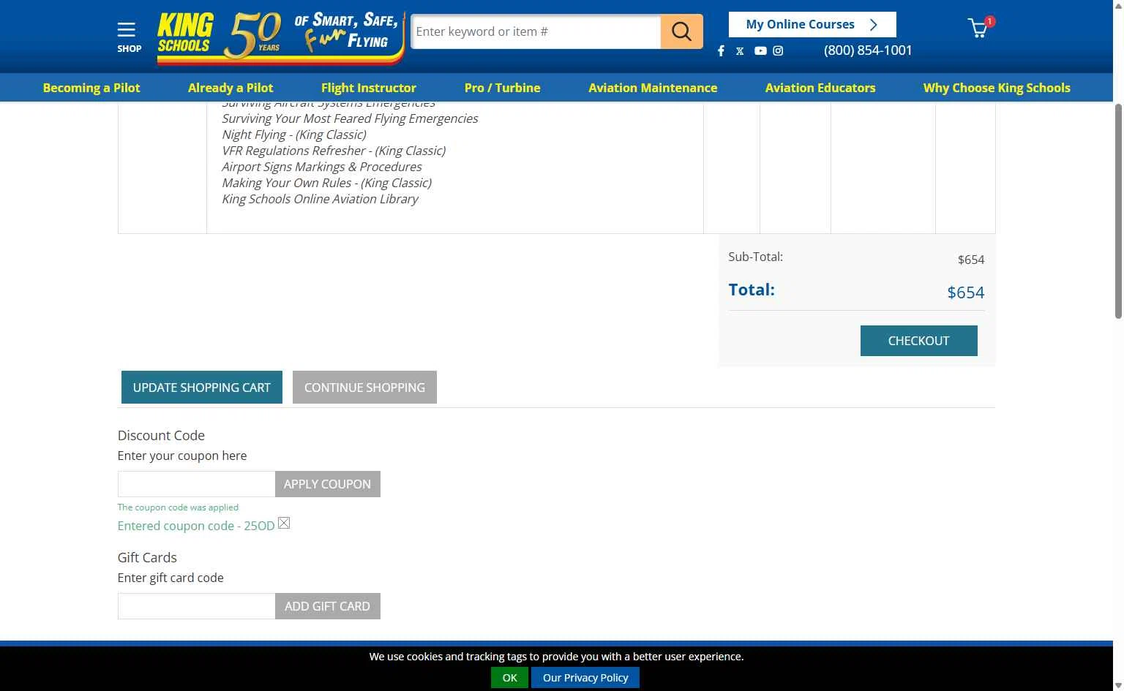The height and width of the screenshot is (691, 1124).
Task: Open Our Privacy Policy link
Action: [585, 678]
